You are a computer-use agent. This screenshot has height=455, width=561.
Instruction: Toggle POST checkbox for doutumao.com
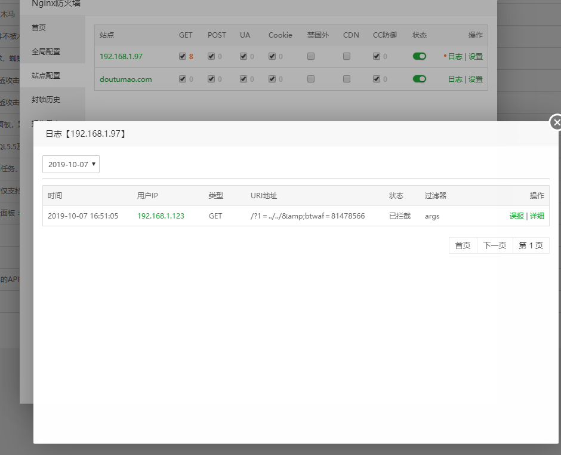coord(211,79)
